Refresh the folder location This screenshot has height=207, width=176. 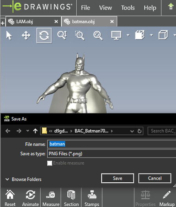(x=139, y=131)
